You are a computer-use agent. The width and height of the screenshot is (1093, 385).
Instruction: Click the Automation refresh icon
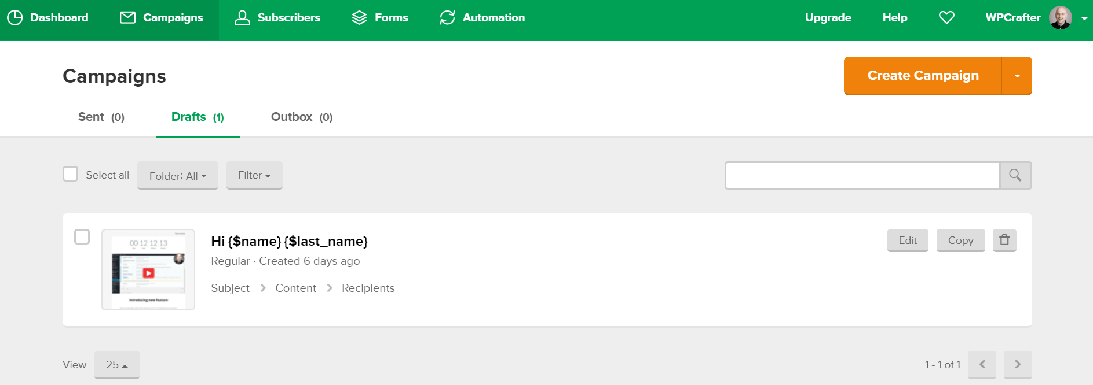pos(447,18)
